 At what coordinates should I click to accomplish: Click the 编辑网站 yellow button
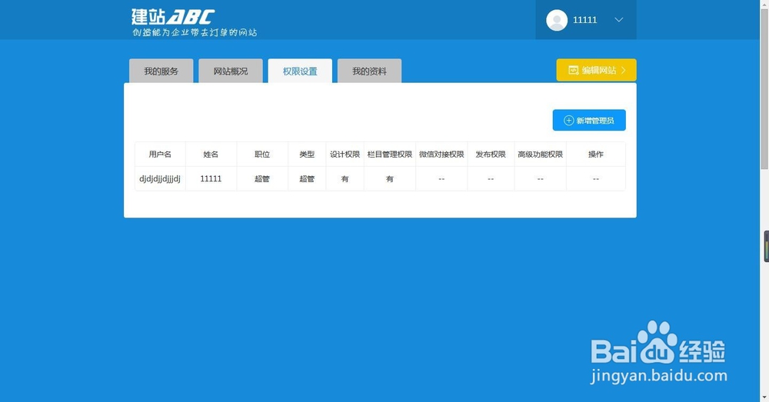(597, 70)
